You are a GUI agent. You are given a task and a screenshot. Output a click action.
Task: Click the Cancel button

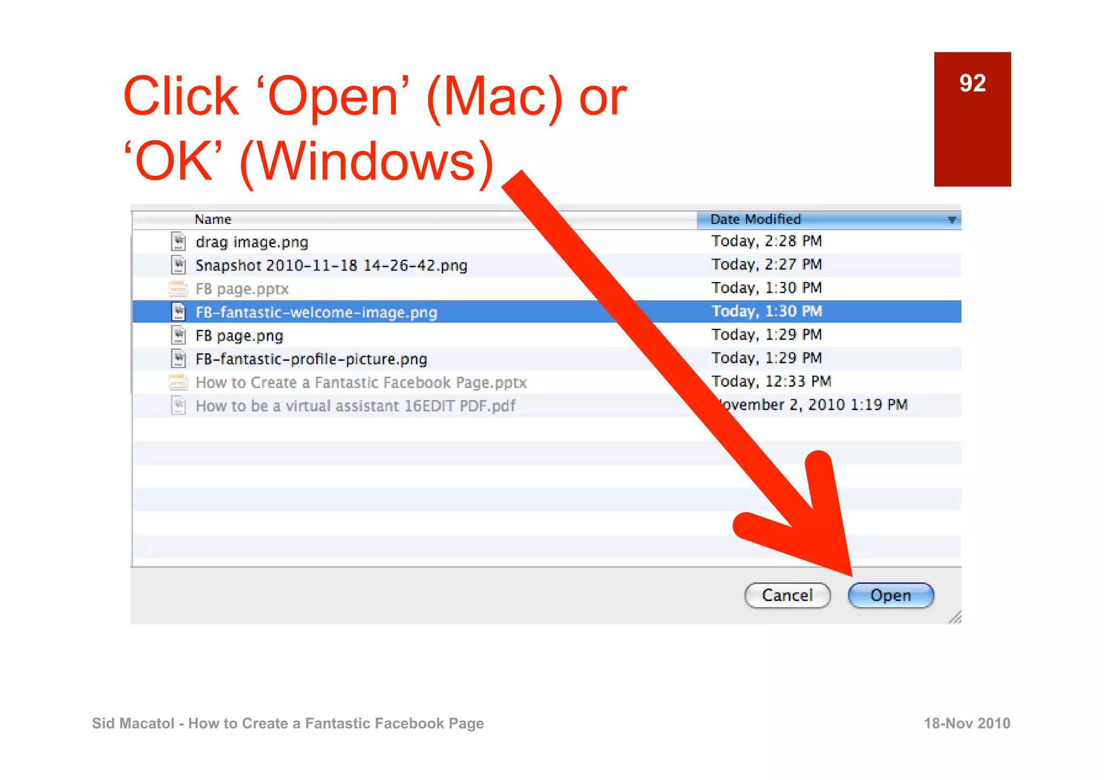(787, 595)
